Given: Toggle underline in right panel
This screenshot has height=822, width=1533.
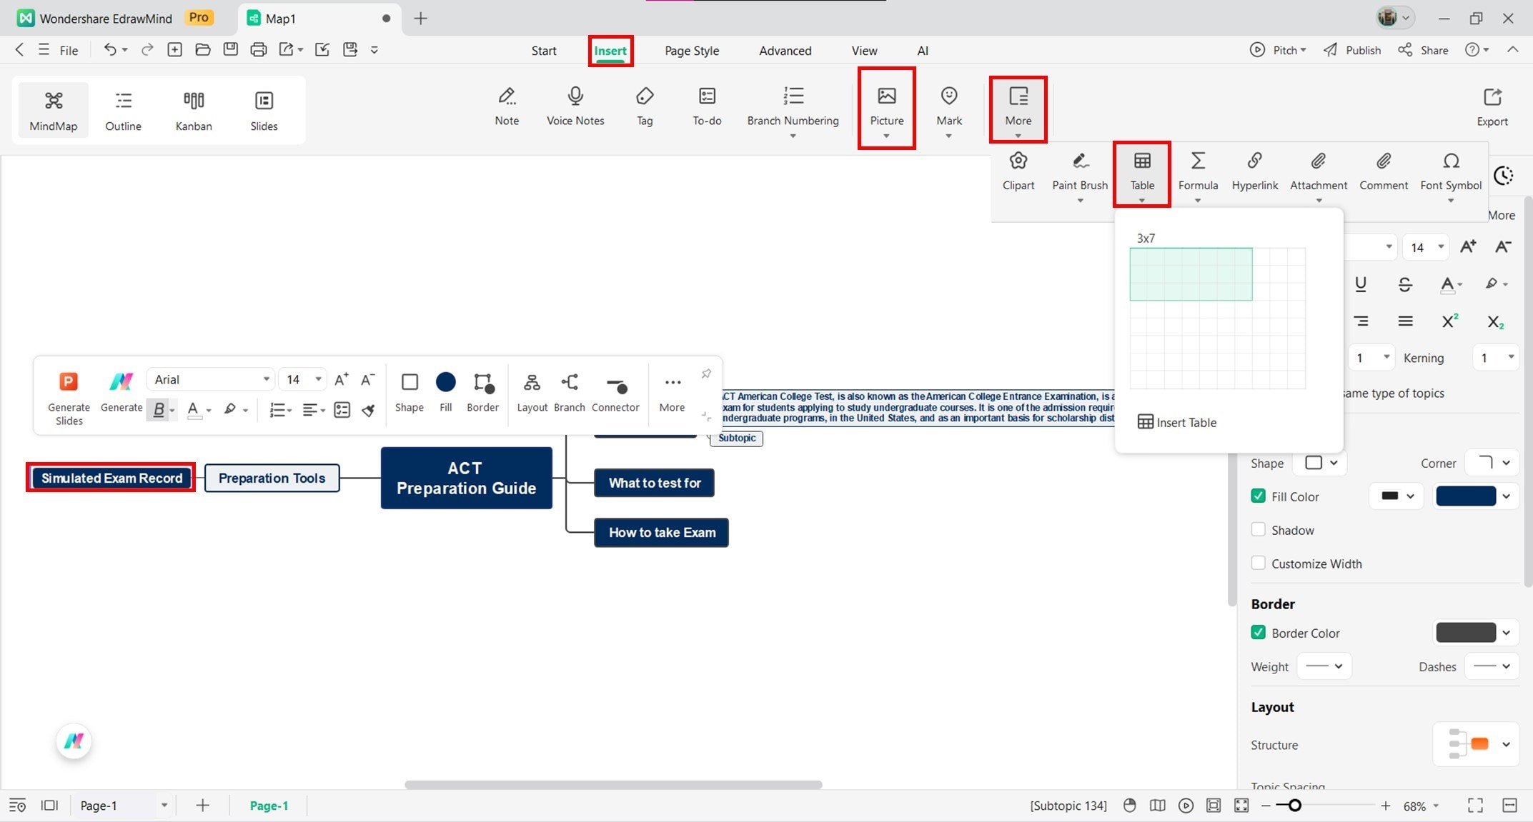Looking at the screenshot, I should [1361, 284].
